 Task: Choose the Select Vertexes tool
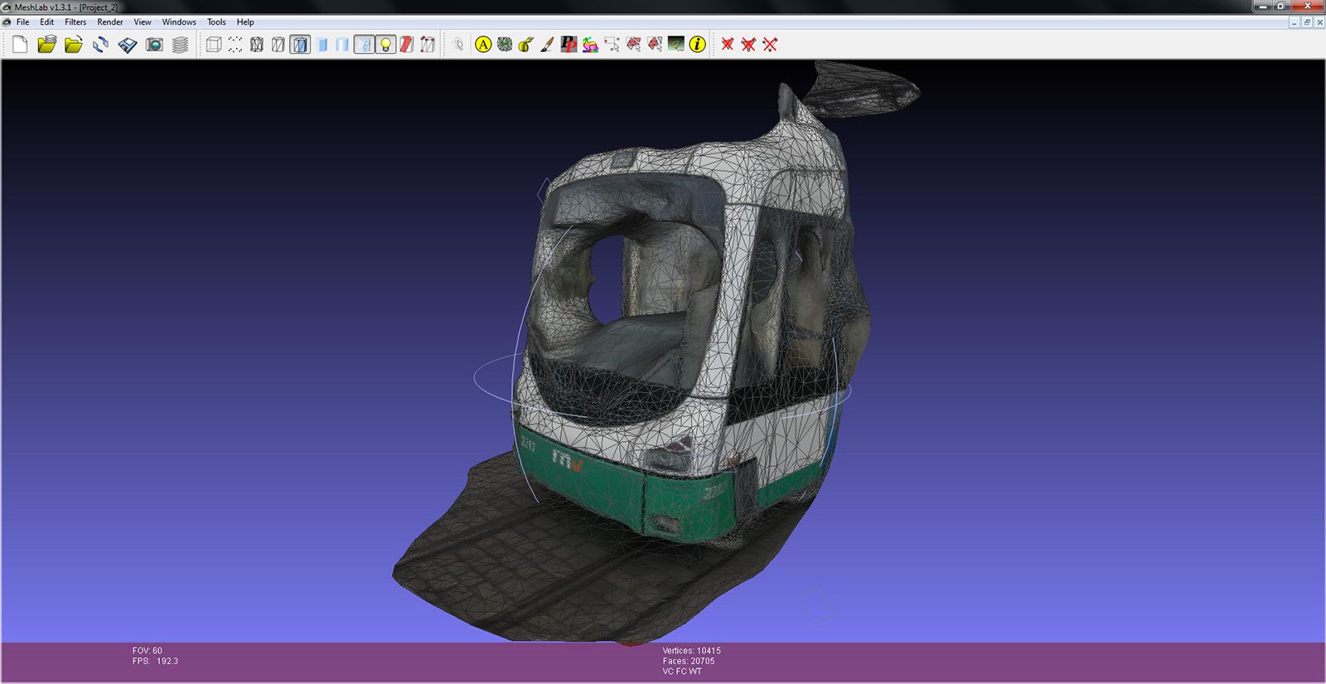click(x=612, y=45)
